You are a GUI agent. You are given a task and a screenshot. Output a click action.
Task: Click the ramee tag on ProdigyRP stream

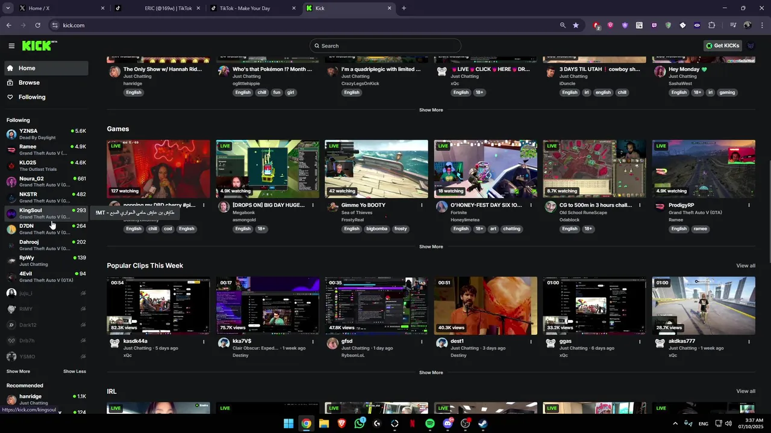[700, 229]
